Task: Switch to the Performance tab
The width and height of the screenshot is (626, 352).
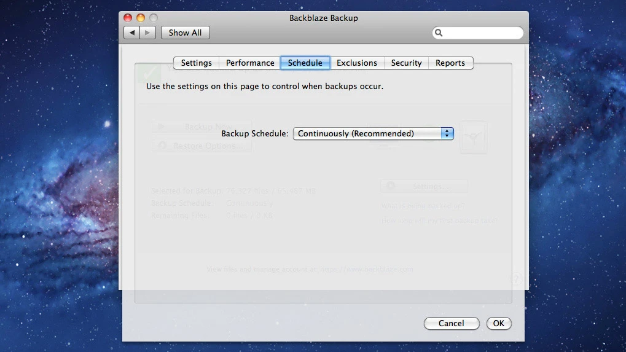Action: tap(250, 63)
